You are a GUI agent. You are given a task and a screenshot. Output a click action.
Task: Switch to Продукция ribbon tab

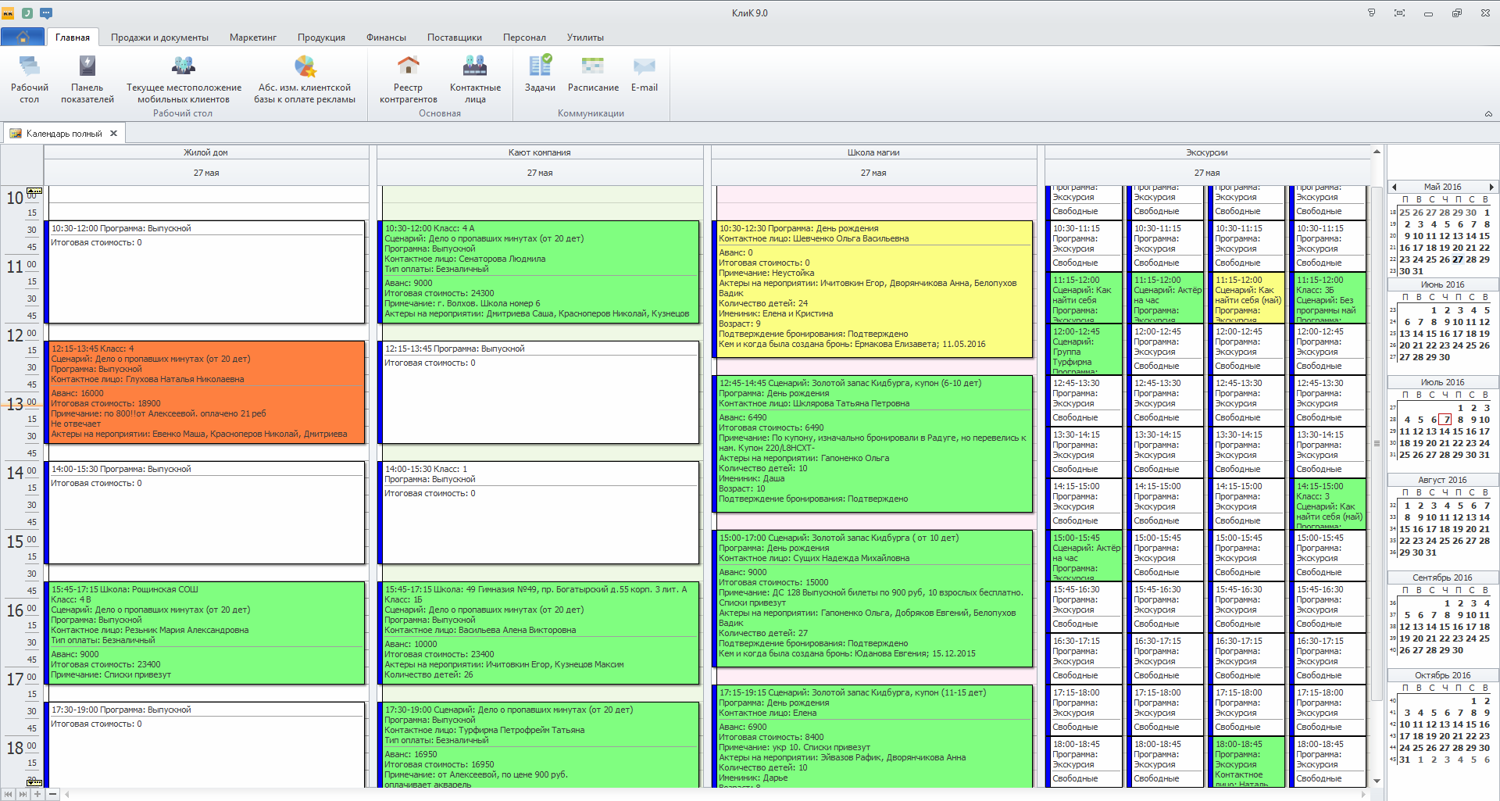(x=321, y=38)
